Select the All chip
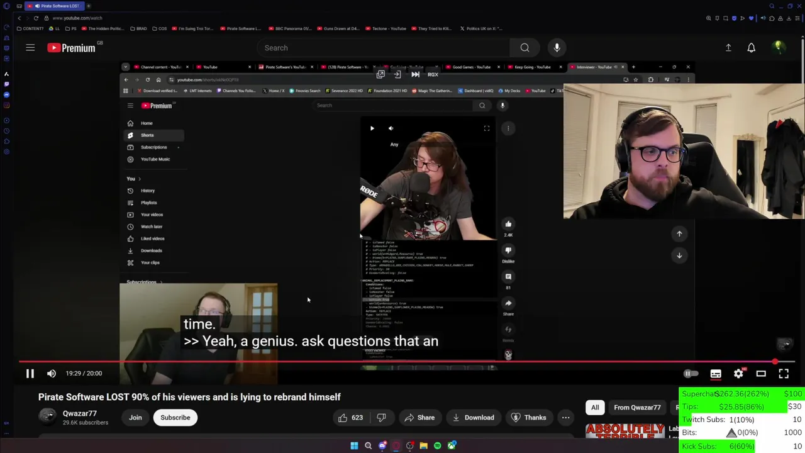805x453 pixels. (595, 407)
